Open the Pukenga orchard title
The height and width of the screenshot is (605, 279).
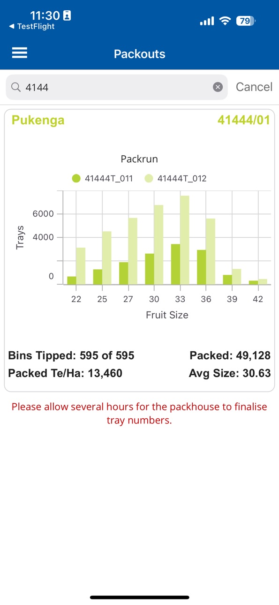click(x=38, y=121)
